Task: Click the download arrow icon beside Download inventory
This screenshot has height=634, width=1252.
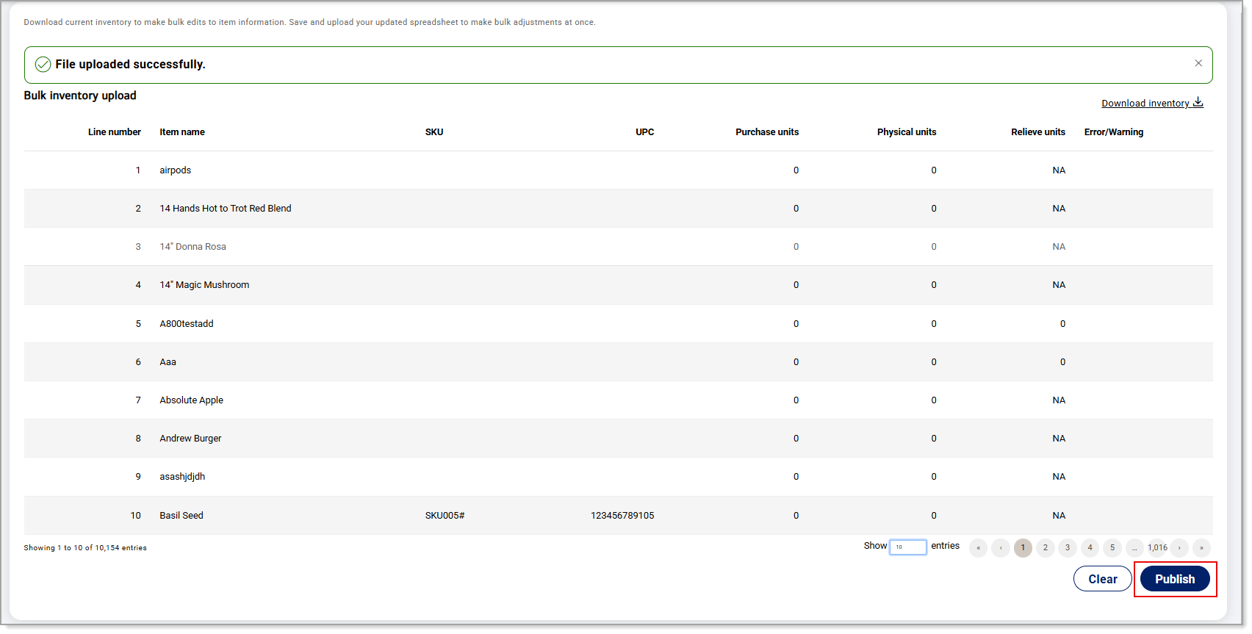Action: point(1198,102)
